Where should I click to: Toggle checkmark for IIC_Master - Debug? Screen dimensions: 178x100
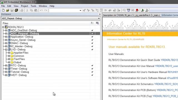[92, 46]
